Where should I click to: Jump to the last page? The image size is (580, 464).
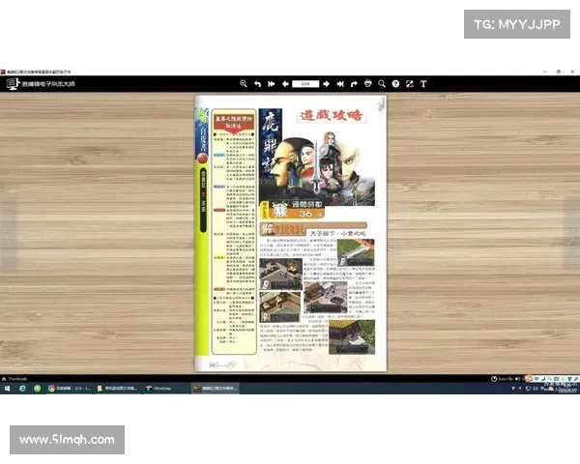340,84
